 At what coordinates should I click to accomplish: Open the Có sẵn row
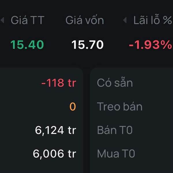(x=115, y=83)
